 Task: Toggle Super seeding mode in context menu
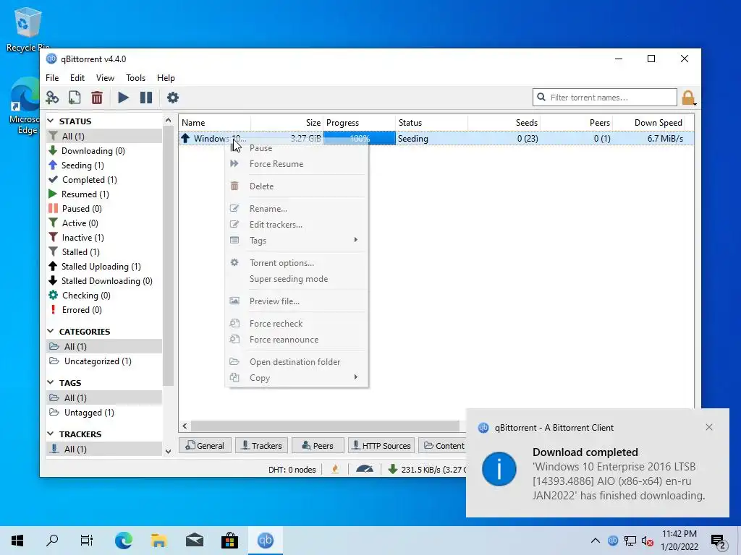pyautogui.click(x=296, y=279)
